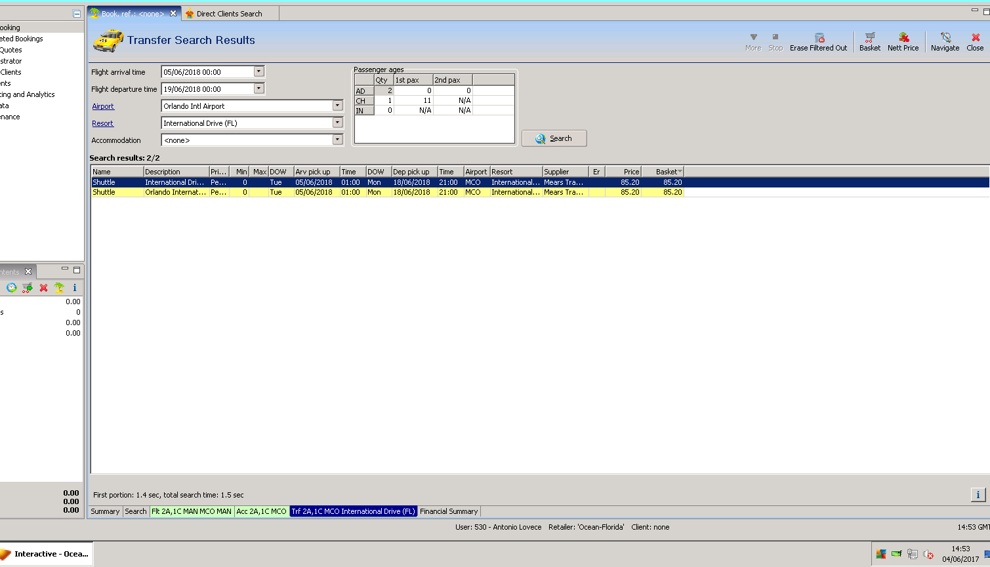Follow the Resort link
Image resolution: width=990 pixels, height=567 pixels.
[102, 123]
